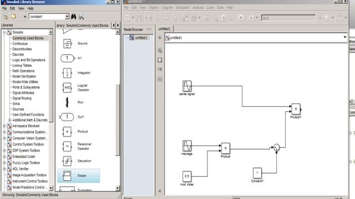Image resolution: width=355 pixels, height=199 pixels.
Task: Select the mod. index constant block
Action: (187, 176)
